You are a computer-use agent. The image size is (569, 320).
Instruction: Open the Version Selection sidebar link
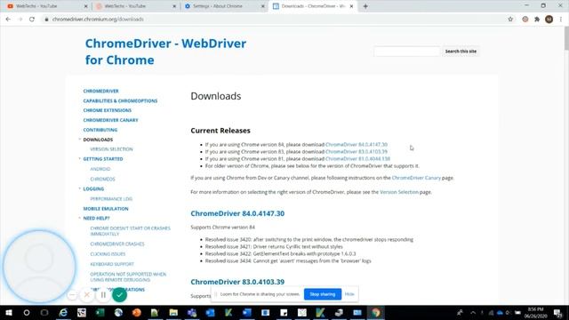(x=111, y=149)
